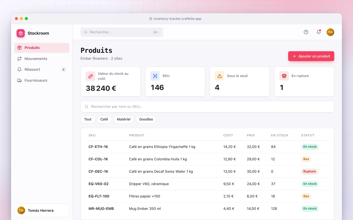Open the notifications bell in top bar

(x=319, y=32)
